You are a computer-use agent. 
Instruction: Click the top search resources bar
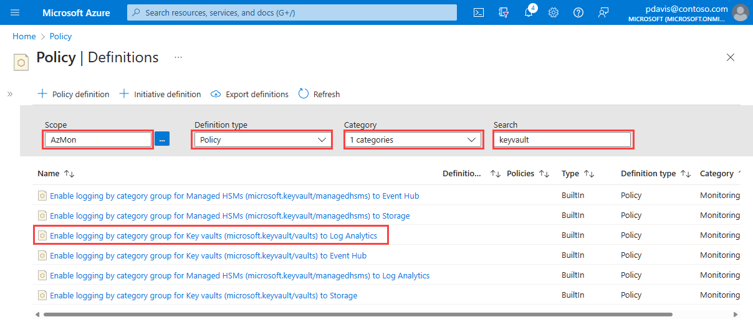pyautogui.click(x=292, y=12)
